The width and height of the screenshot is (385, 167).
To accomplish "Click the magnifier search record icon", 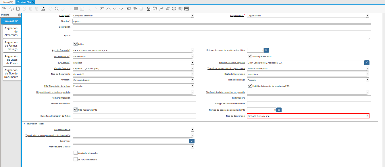I will (x=57, y=9).
